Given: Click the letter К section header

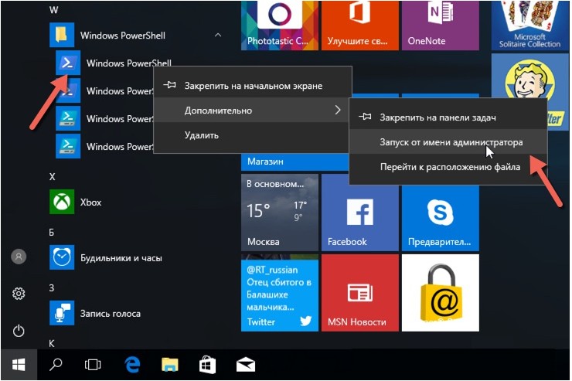Looking at the screenshot, I should tap(52, 343).
